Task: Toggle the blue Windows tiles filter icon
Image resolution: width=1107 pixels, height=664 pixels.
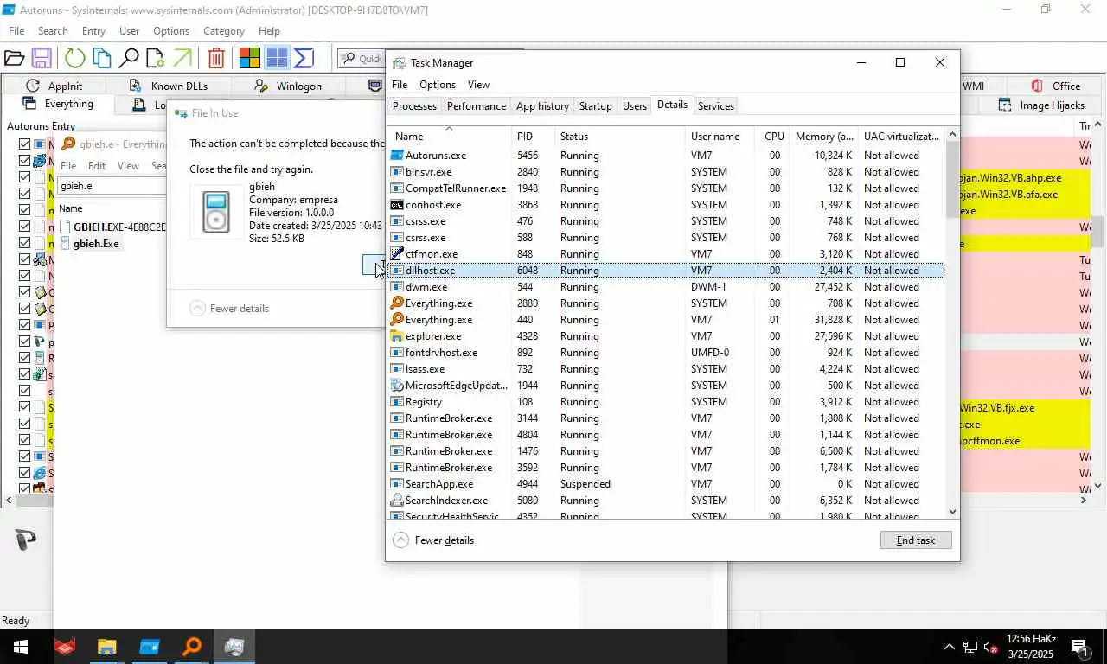Action: (277, 58)
